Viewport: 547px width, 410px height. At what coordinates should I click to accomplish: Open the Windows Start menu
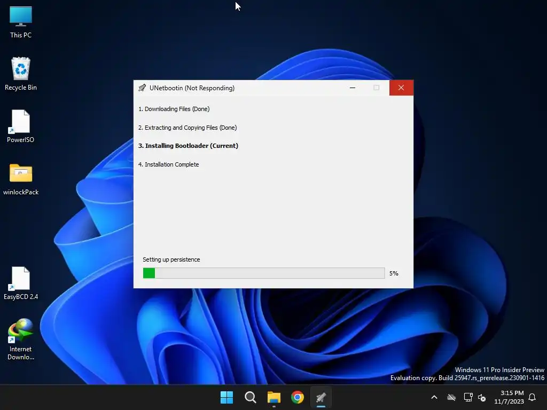click(226, 397)
